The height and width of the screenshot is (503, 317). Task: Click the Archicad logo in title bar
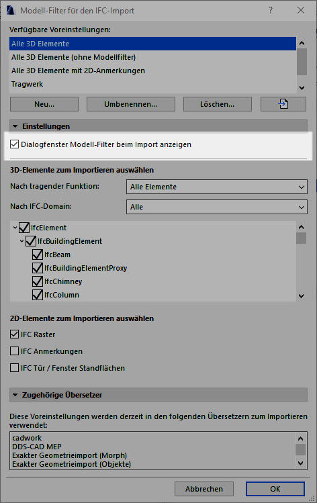pyautogui.click(x=10, y=10)
